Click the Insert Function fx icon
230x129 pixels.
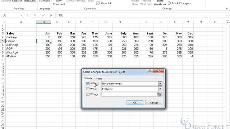(x=51, y=15)
